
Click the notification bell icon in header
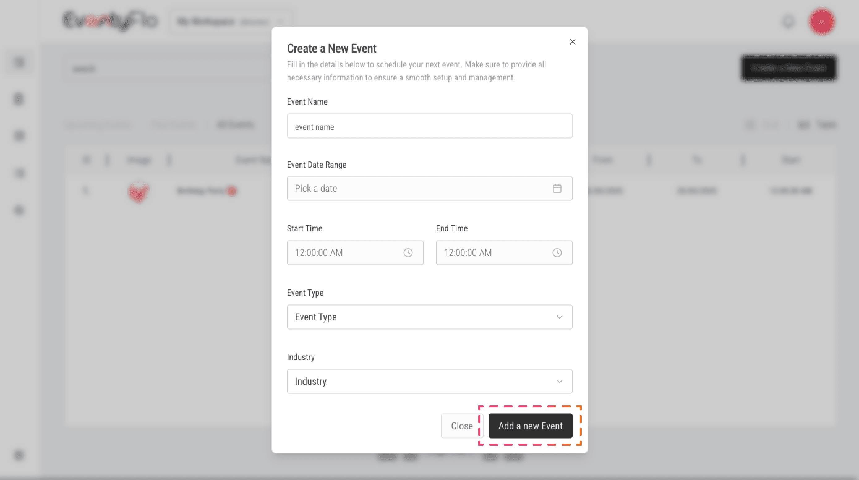coord(788,22)
